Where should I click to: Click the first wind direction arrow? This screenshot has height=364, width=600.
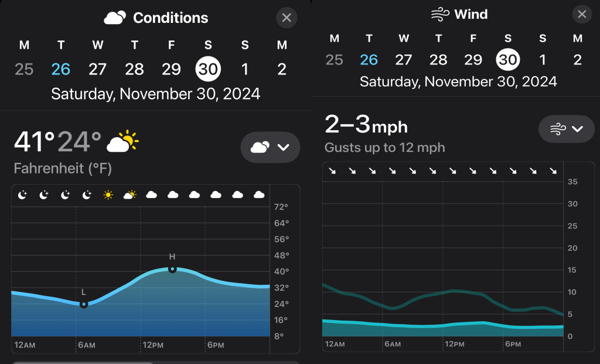332,171
